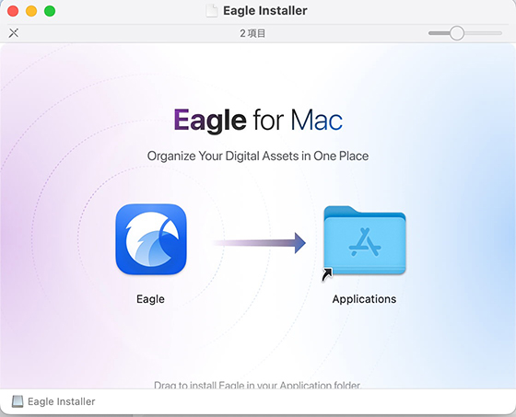This screenshot has height=417, width=516.
Task: Click the document proxy icon in title bar
Action: click(212, 10)
